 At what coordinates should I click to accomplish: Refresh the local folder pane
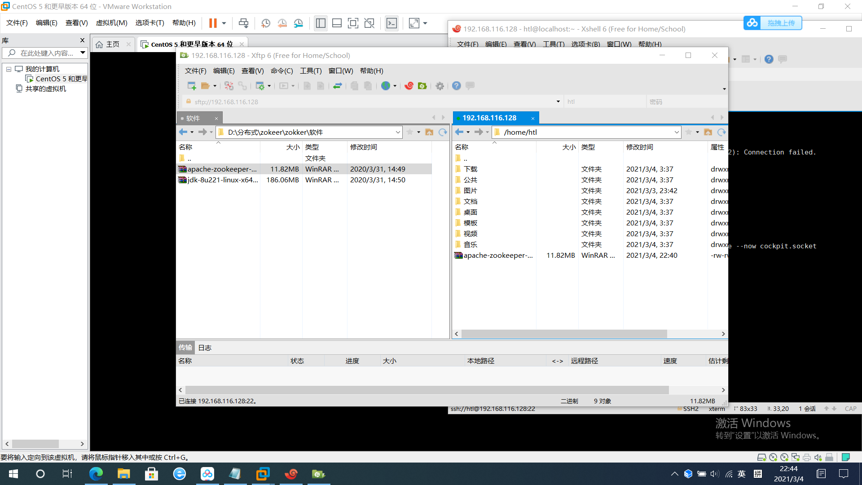click(443, 132)
